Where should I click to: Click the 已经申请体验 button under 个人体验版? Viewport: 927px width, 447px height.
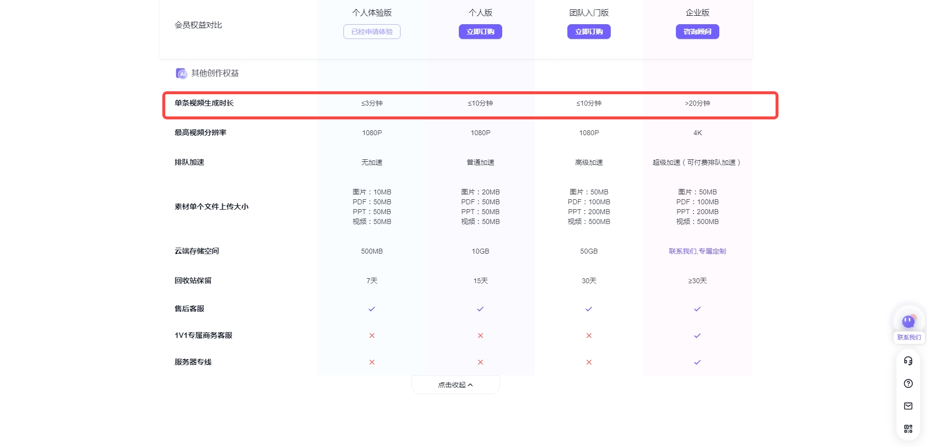[372, 32]
